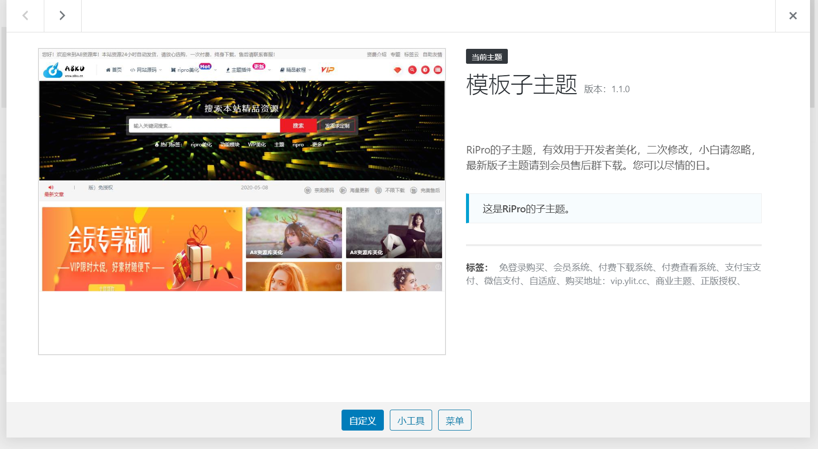
Task: Click 自助友情 link in the preview top bar
Action: click(x=432, y=54)
